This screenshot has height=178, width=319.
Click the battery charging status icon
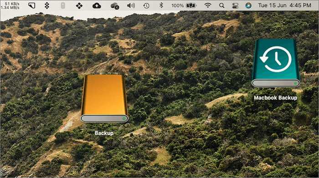point(191,5)
